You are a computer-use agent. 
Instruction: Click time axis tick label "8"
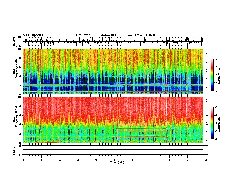tap(169, 160)
